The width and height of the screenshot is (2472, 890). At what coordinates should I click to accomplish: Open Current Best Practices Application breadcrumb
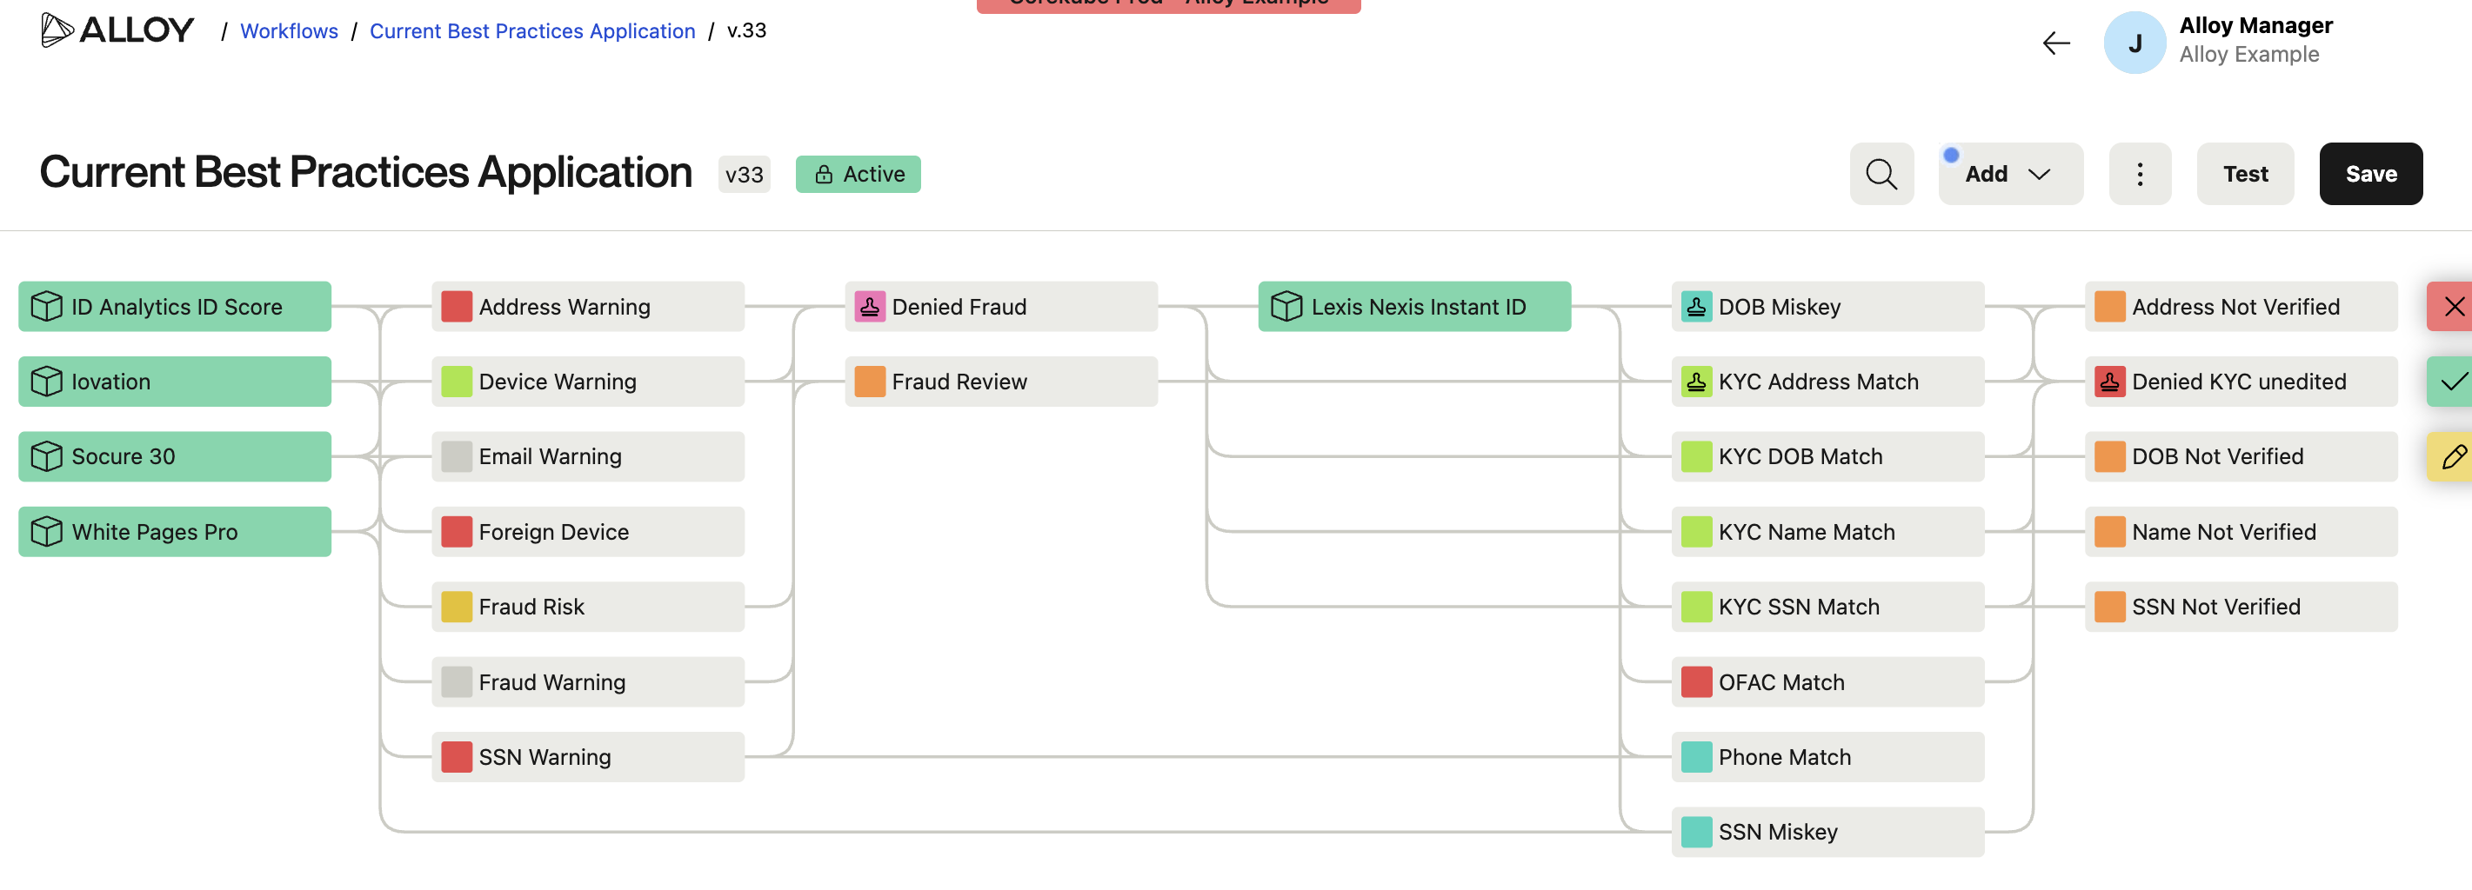[x=531, y=30]
